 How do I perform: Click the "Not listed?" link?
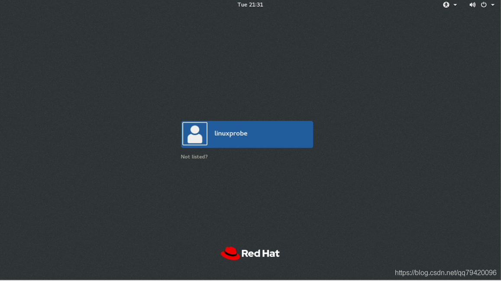[x=194, y=157]
